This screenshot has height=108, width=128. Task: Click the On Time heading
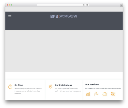[x=19, y=85]
